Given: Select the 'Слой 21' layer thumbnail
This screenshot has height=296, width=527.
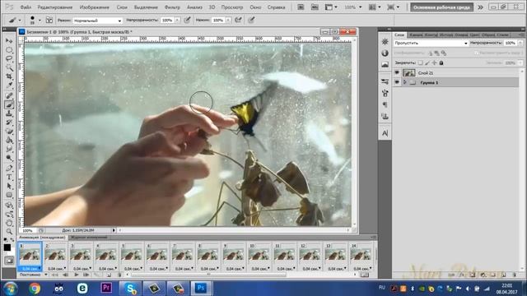Looking at the screenshot, I should 409,72.
